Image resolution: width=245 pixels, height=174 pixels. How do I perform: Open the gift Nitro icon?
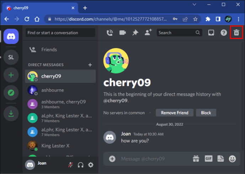(196, 159)
